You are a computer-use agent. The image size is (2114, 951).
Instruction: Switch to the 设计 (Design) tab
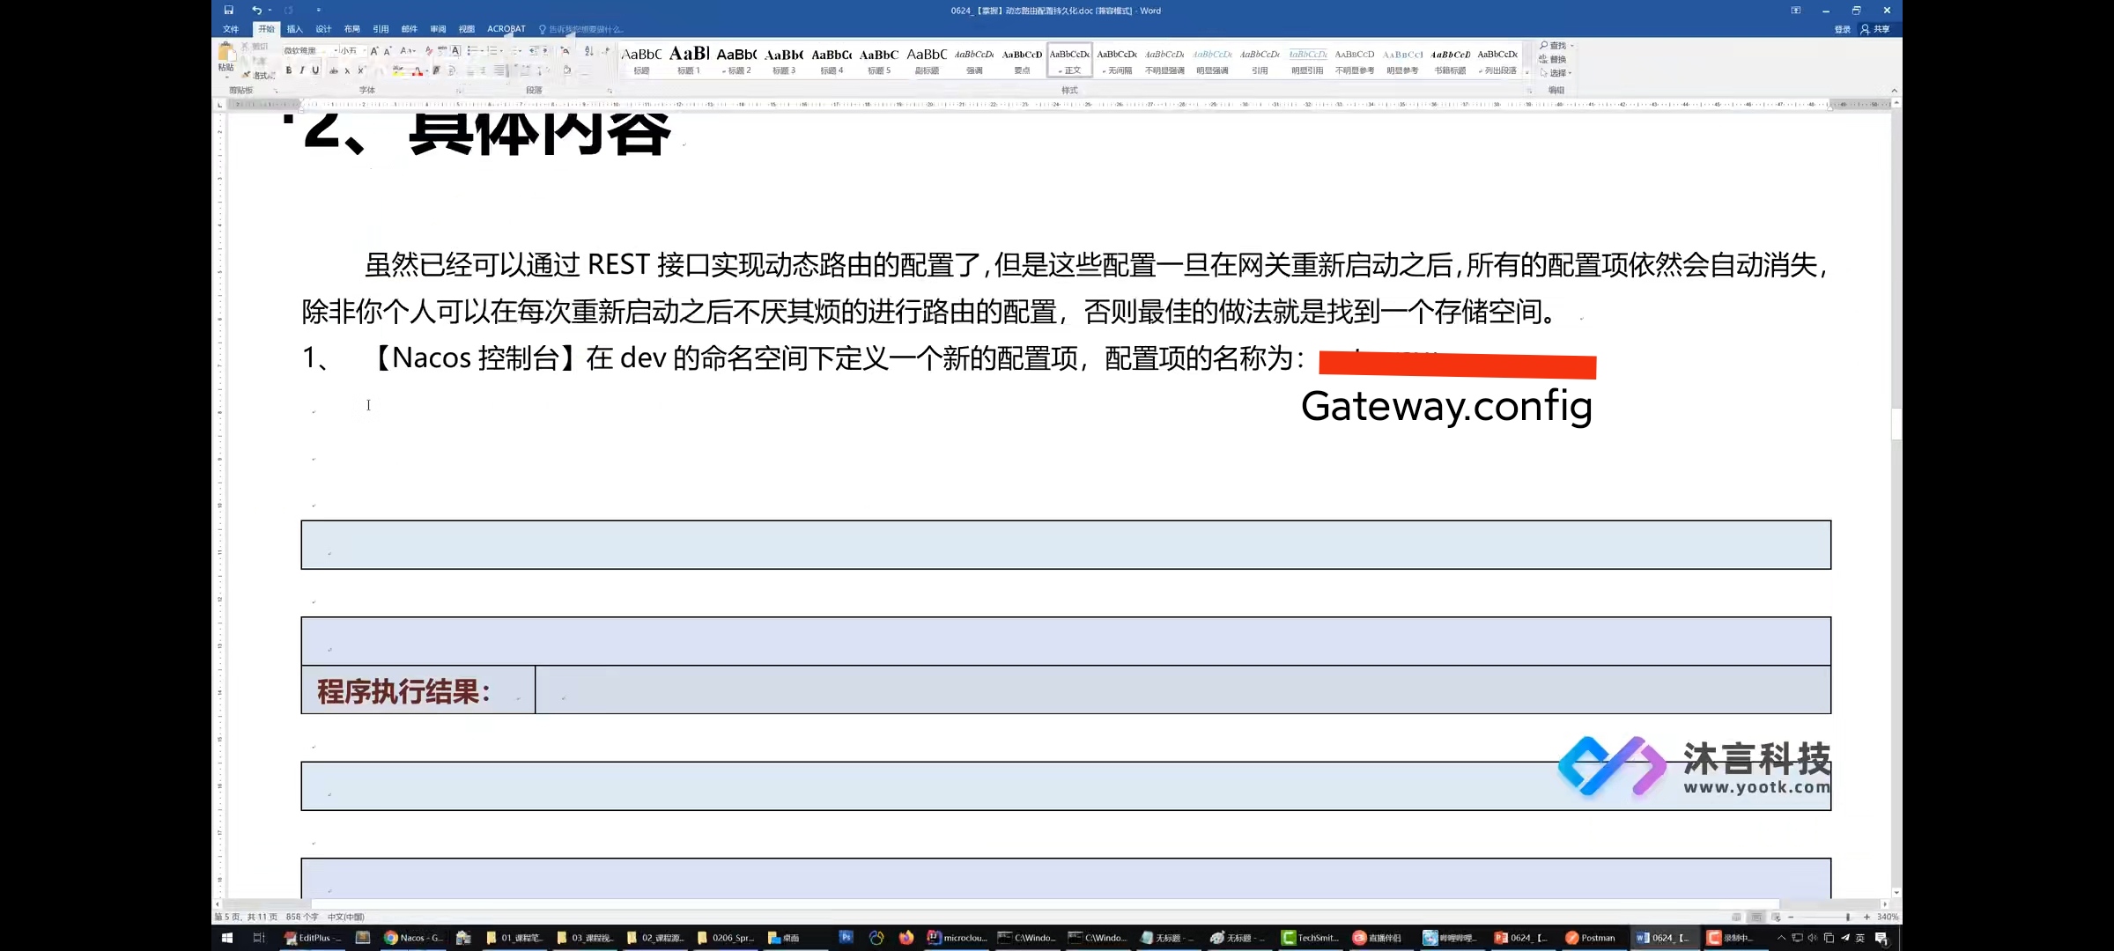pos(323,29)
